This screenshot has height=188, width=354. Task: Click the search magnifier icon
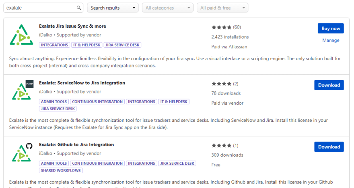click(79, 8)
